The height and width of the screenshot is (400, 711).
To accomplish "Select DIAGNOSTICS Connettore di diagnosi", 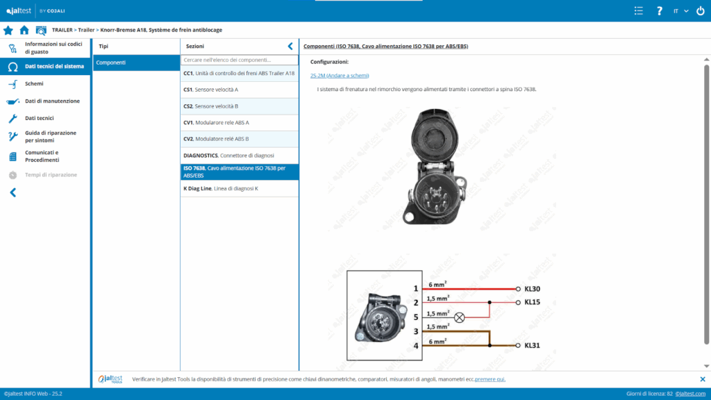I will coord(240,155).
